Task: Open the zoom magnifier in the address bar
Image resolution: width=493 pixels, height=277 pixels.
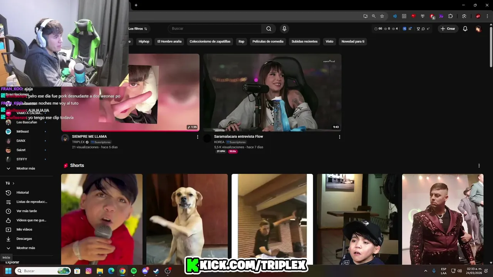Action: (374, 16)
